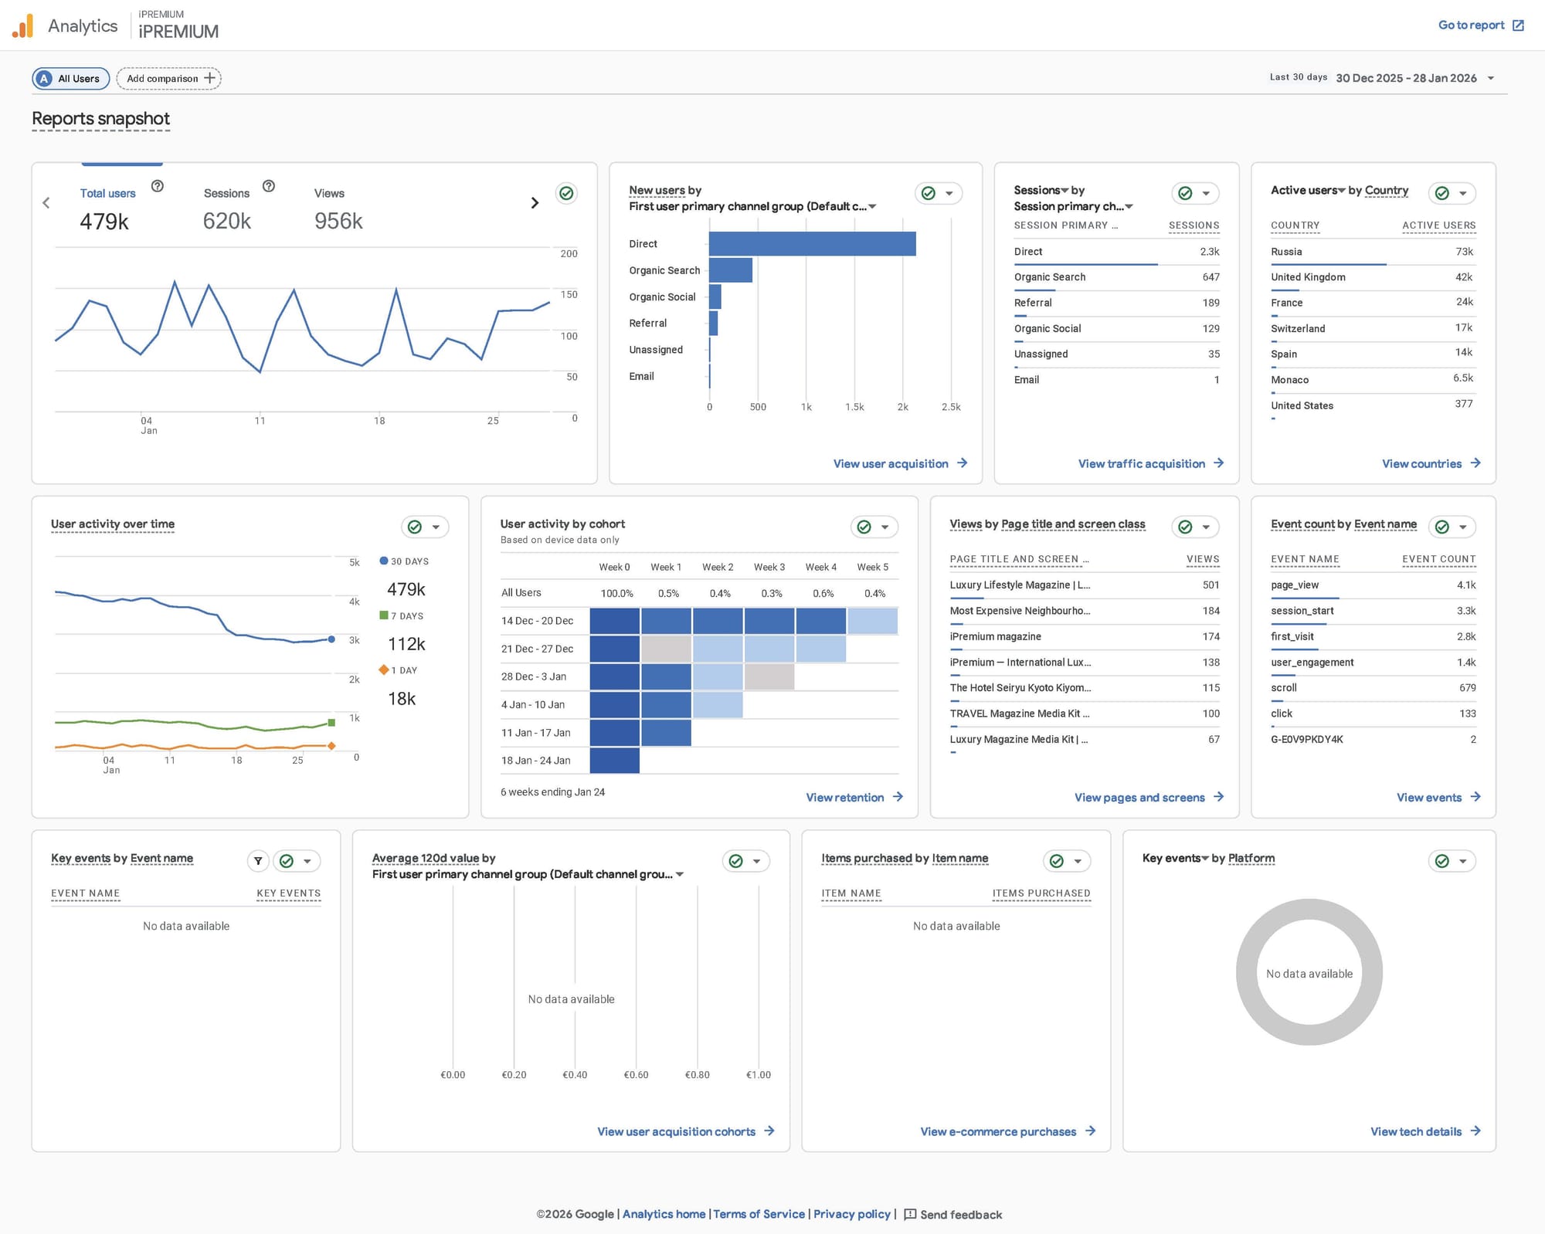Click the next metrics right chevron arrow
The width and height of the screenshot is (1545, 1234).
535,203
